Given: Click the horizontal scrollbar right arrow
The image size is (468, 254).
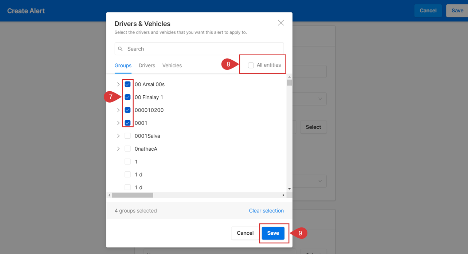Looking at the screenshot, I should pyautogui.click(x=283, y=195).
